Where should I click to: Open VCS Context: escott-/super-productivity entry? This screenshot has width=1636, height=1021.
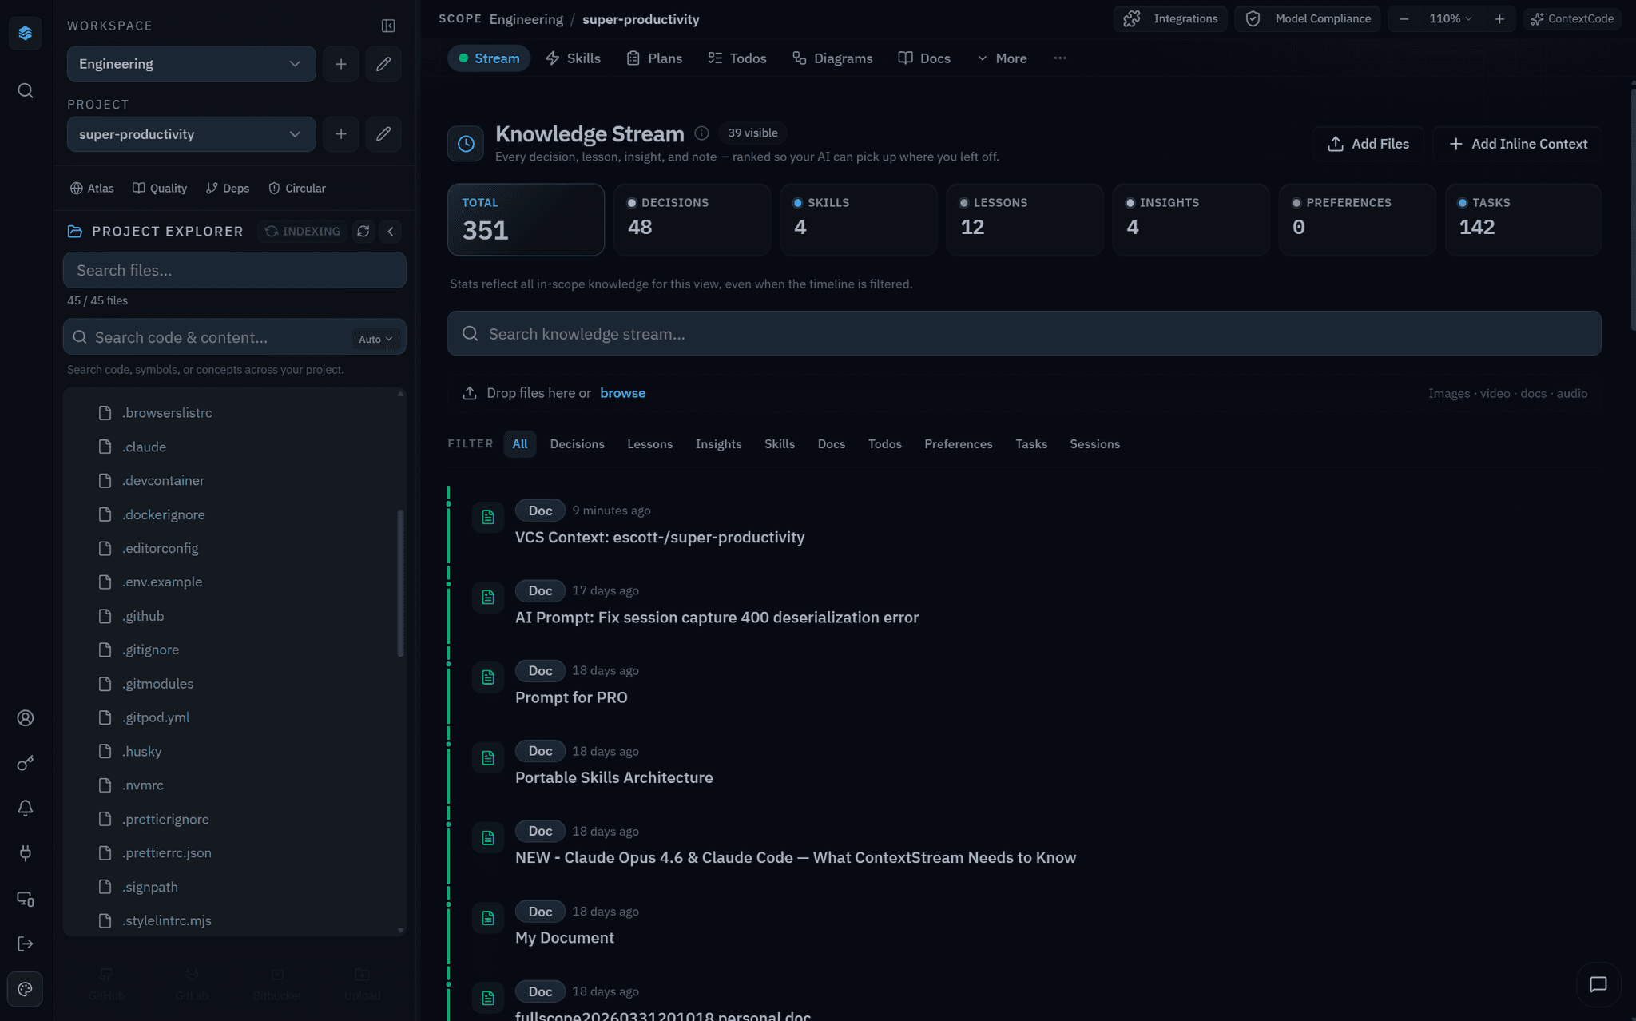click(659, 537)
